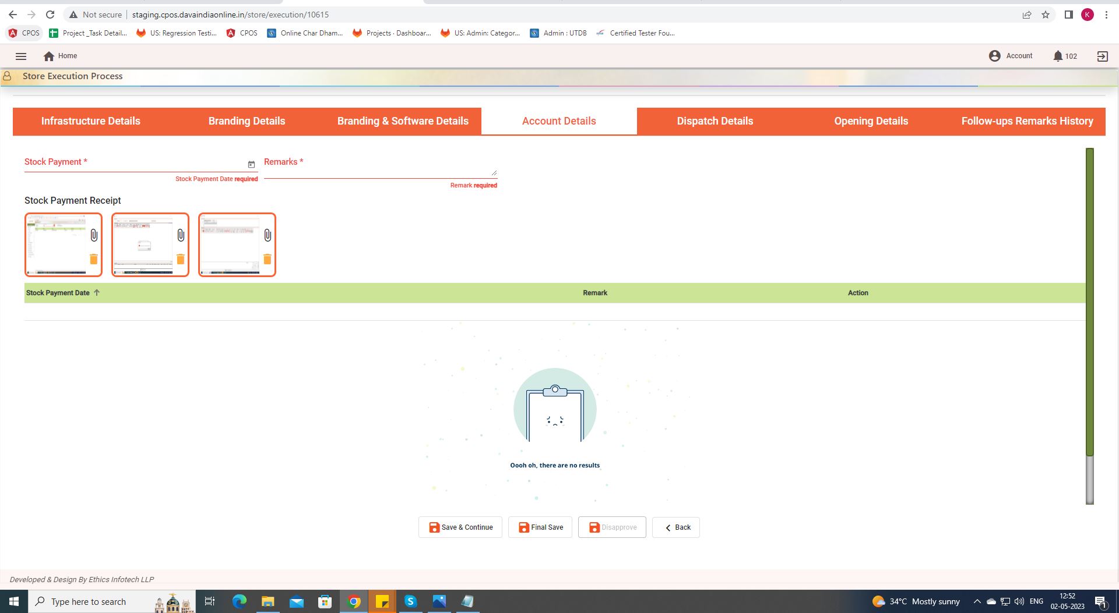Click the green vertical scrollbar
This screenshot has height=613, width=1119.
[x=1089, y=303]
